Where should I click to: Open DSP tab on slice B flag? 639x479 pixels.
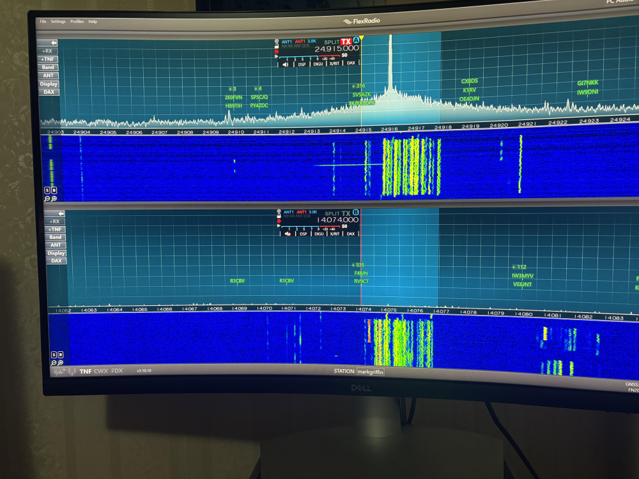tap(304, 234)
